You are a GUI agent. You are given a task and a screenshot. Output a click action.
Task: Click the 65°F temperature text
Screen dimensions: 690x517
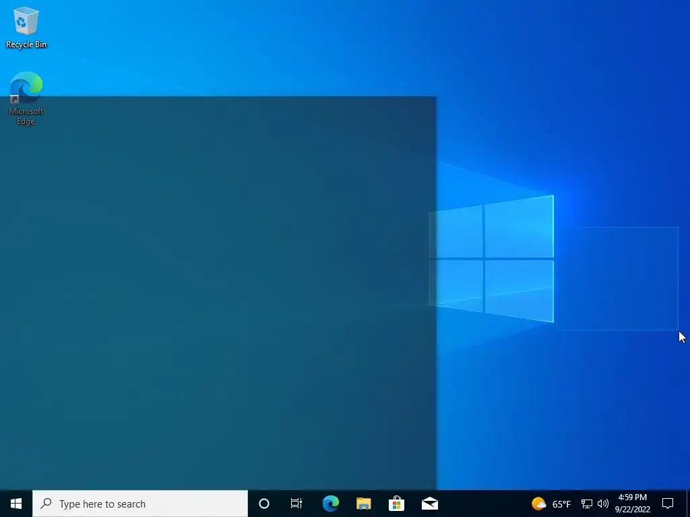click(561, 504)
